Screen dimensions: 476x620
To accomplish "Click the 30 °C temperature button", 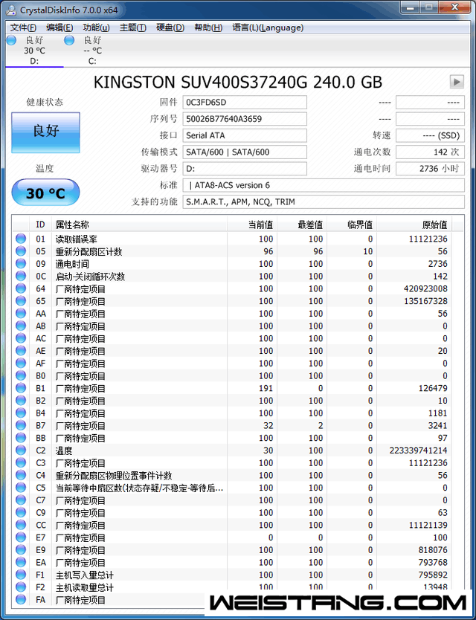I will [x=45, y=193].
